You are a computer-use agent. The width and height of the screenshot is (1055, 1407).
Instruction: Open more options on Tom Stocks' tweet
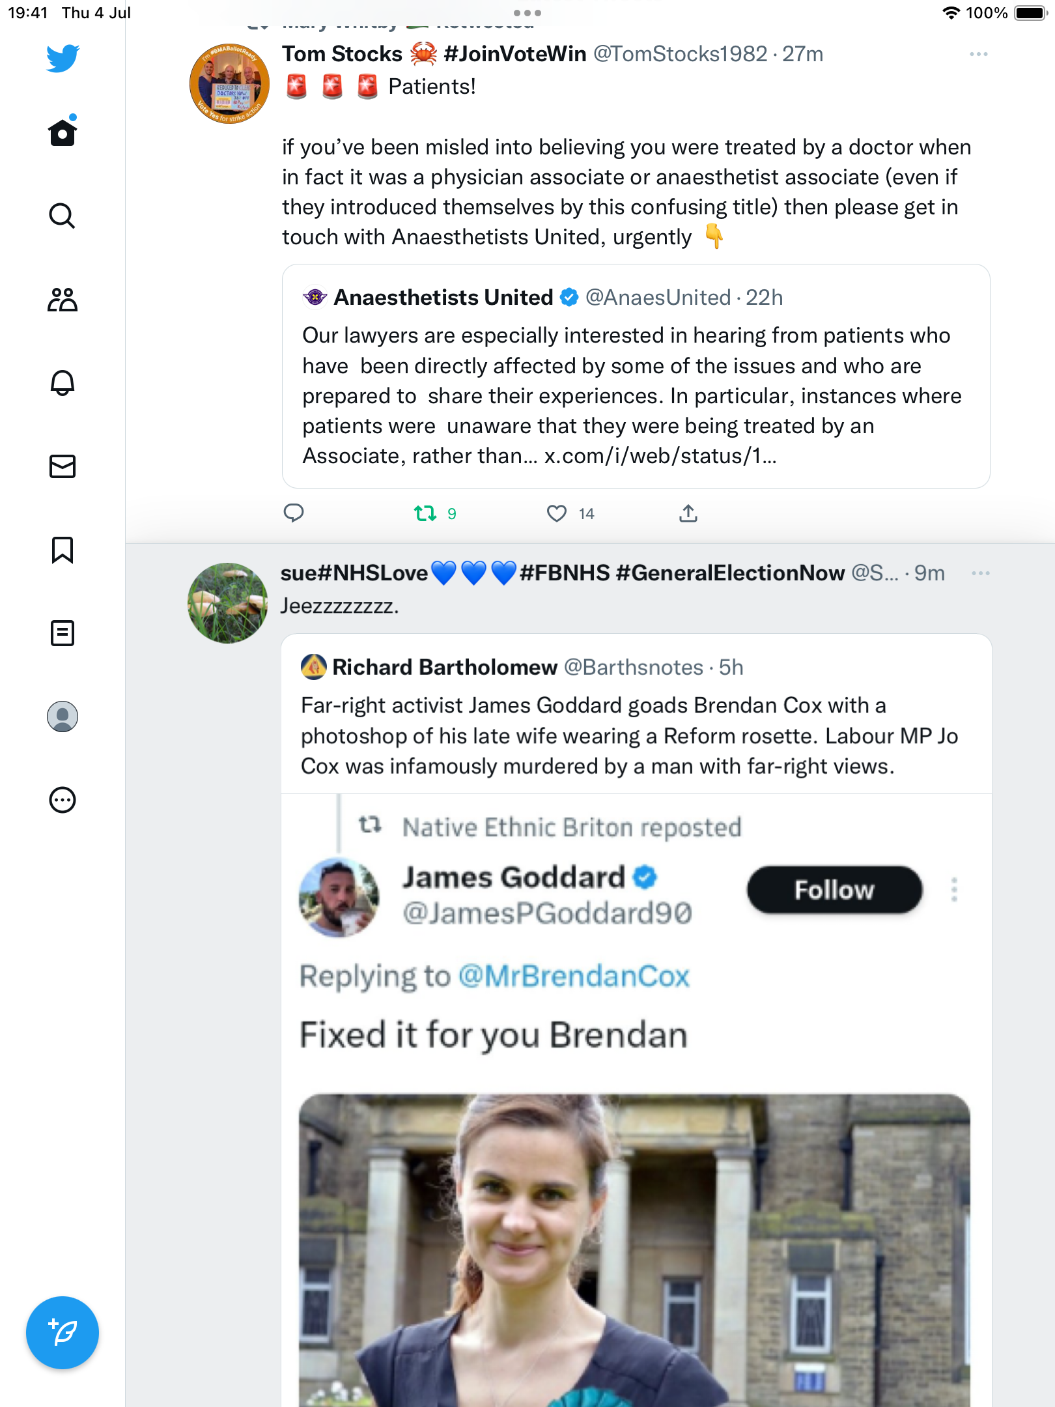point(978,54)
